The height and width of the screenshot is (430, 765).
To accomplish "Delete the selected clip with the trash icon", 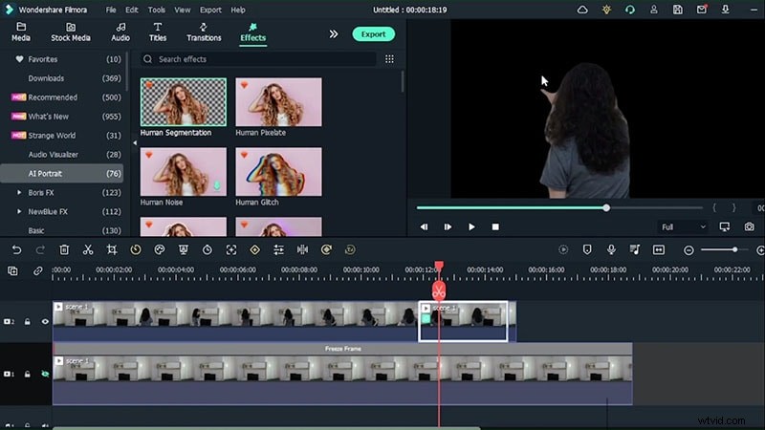I will click(x=64, y=249).
